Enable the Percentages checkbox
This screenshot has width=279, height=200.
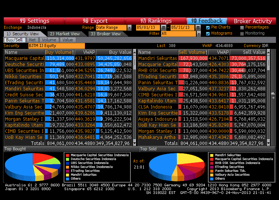click(x=242, y=28)
